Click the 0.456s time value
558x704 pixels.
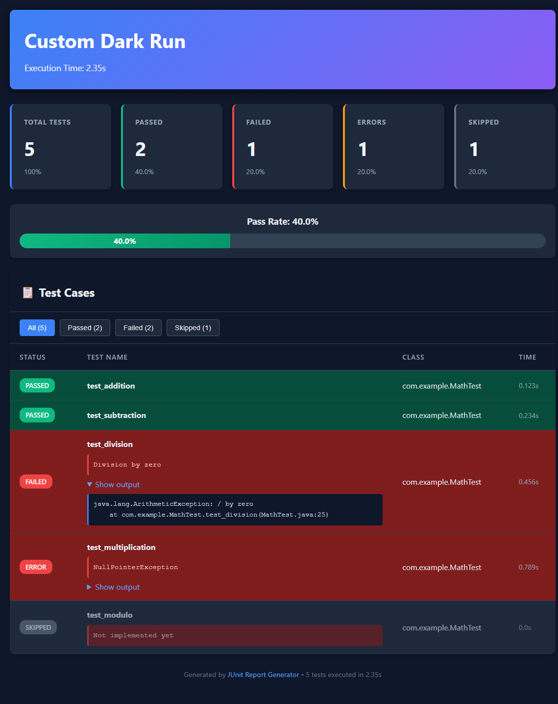[529, 482]
